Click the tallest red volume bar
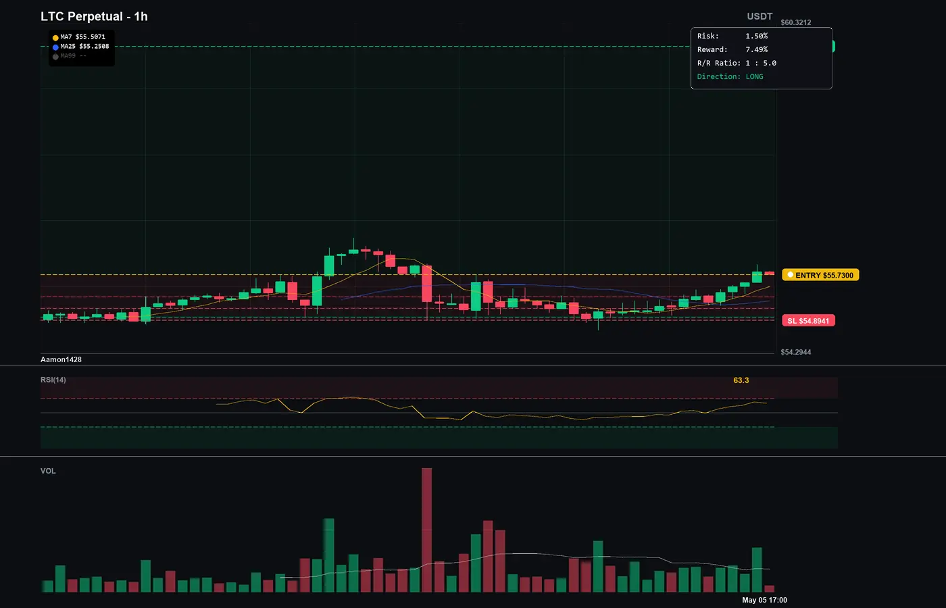Screen dimensions: 946x608 tap(426, 530)
